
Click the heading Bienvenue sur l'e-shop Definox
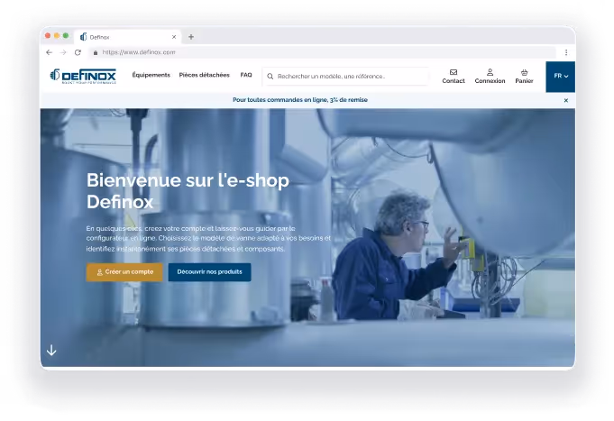188,191
